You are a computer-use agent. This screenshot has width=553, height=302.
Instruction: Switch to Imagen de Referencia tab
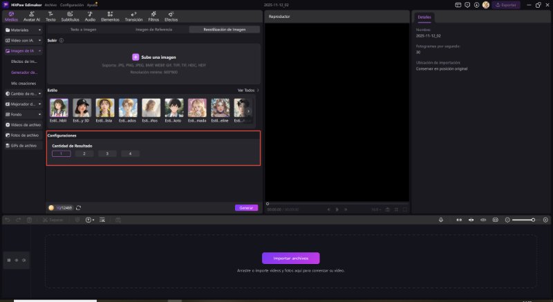153,30
